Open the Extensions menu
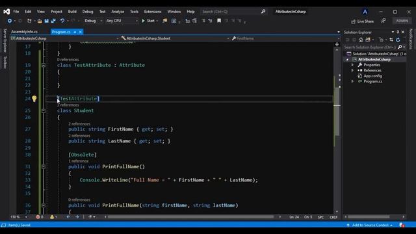The height and width of the screenshot is (234, 416). click(x=153, y=12)
